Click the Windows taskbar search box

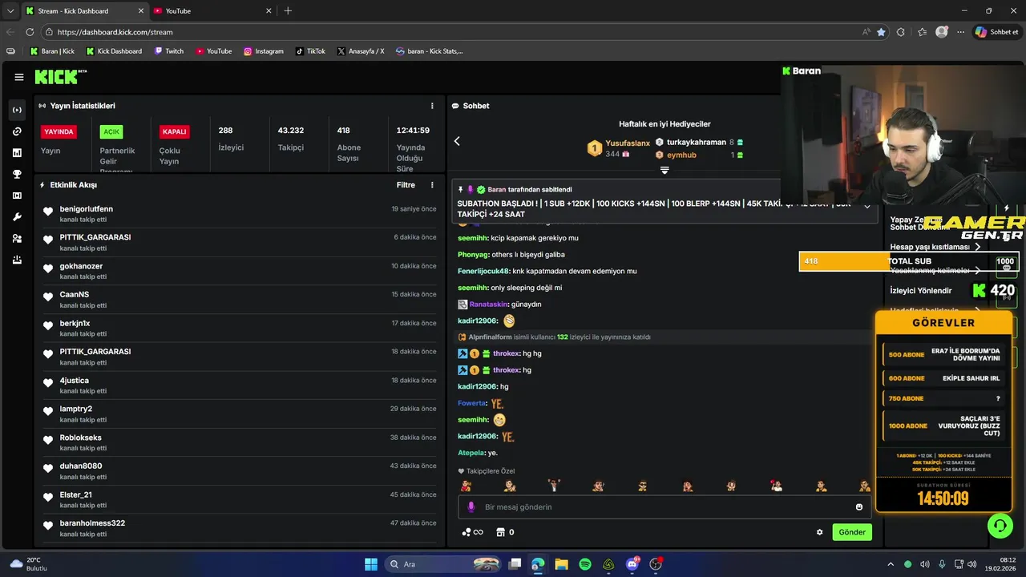(442, 564)
